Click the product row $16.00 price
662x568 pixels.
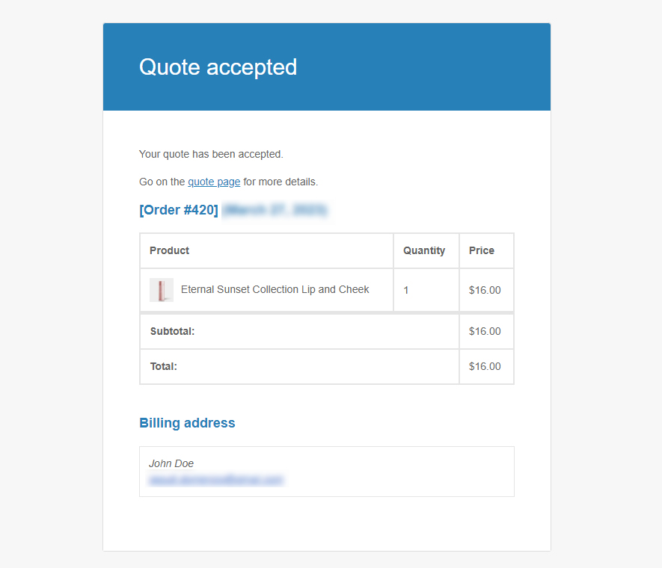[x=485, y=290]
